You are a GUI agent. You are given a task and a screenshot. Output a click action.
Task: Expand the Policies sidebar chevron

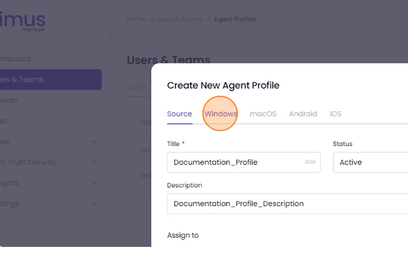click(95, 142)
